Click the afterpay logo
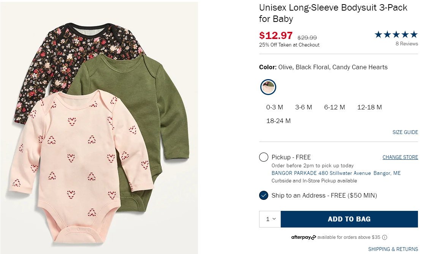This screenshot has height=254, width=421. [303, 237]
